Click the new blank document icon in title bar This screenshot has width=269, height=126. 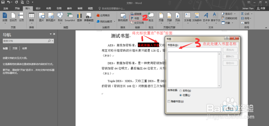pos(28,2)
